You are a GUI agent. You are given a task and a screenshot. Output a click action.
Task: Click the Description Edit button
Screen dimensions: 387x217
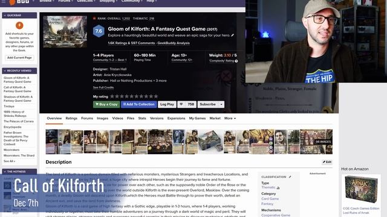click(327, 162)
